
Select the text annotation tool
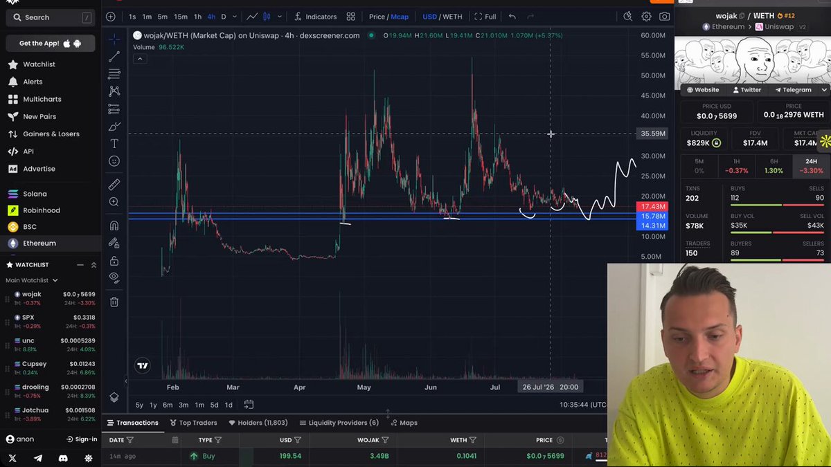114,144
